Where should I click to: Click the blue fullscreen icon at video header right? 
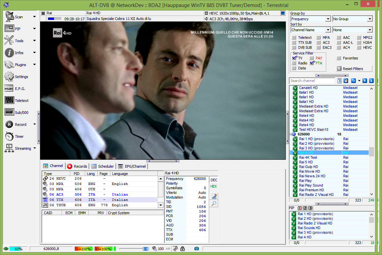[x=283, y=13]
